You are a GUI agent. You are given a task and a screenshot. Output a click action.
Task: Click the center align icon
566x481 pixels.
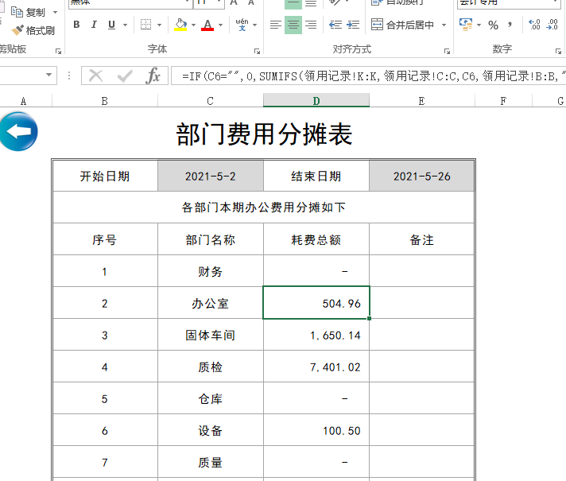(293, 25)
